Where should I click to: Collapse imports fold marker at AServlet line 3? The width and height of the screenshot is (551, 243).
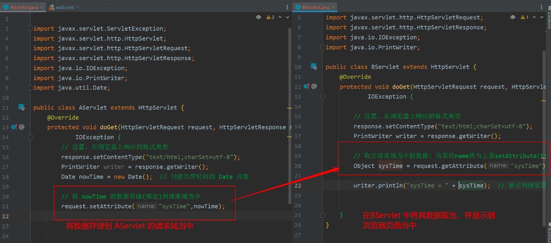point(31,28)
